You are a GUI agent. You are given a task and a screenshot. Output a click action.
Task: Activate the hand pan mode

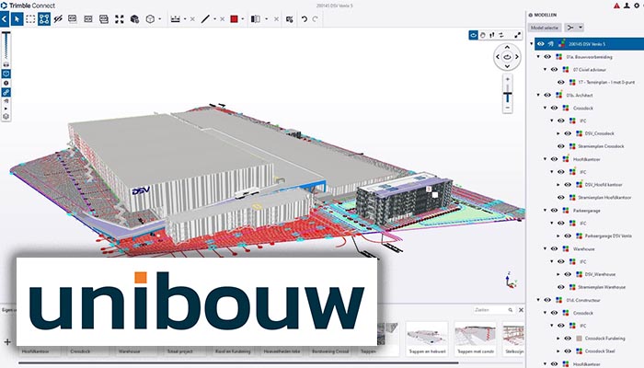coord(483,35)
